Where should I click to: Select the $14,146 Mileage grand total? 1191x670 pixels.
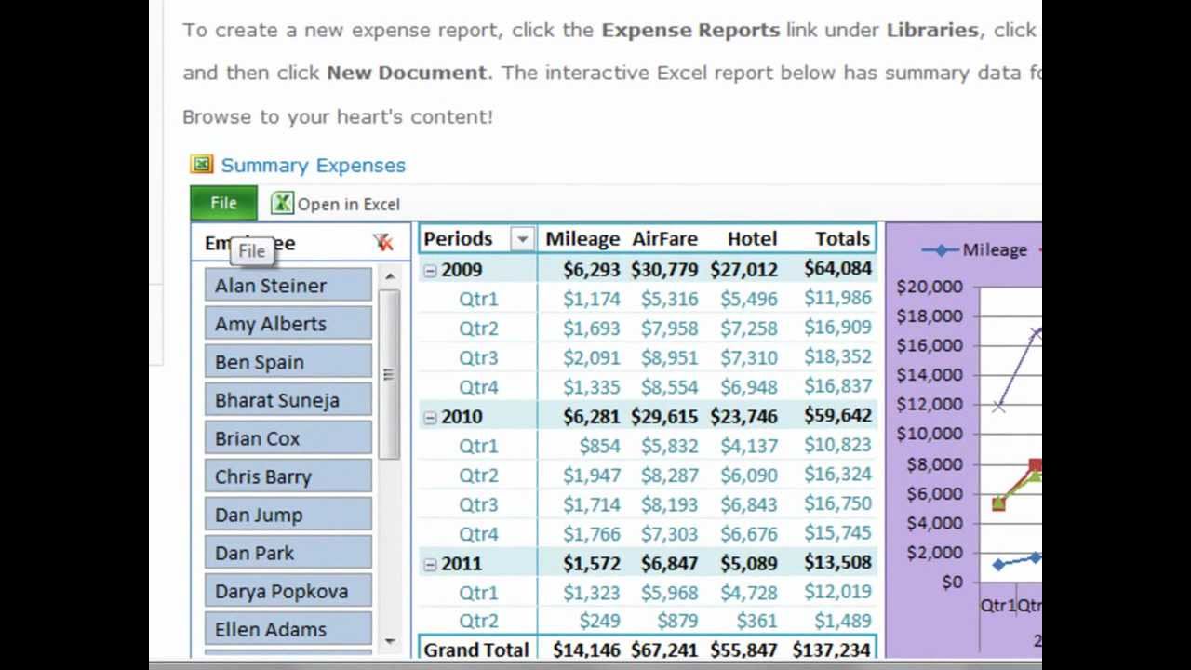coord(586,650)
